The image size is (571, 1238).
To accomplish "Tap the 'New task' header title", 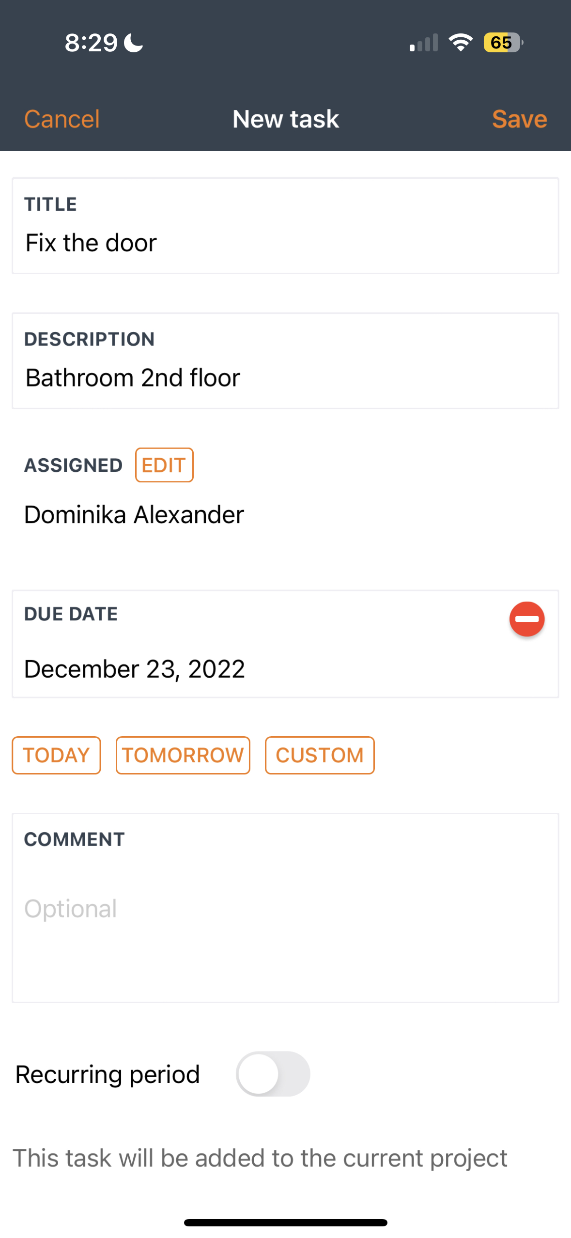I will (x=286, y=119).
